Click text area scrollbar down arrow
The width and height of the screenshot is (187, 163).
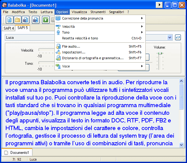click(181, 145)
